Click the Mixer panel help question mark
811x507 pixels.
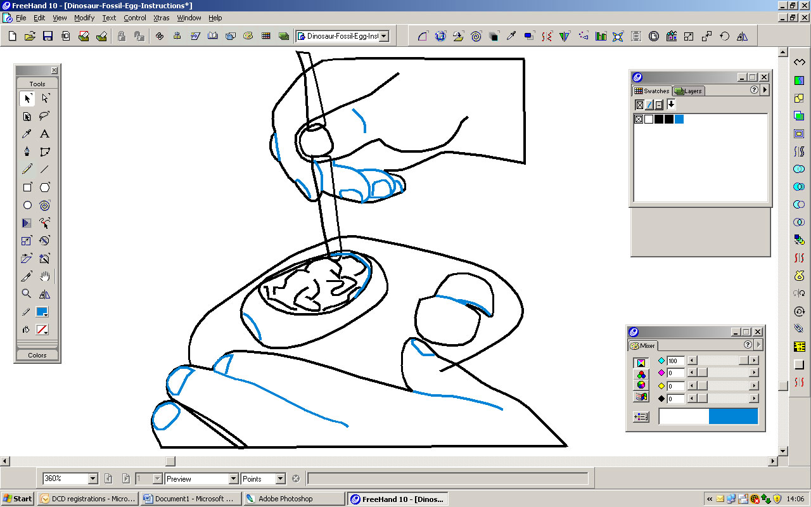pos(748,345)
